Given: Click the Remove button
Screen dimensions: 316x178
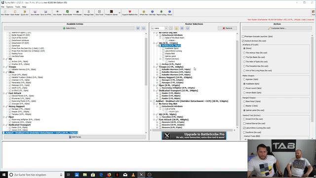Looking at the screenshot, I should pos(227,28).
